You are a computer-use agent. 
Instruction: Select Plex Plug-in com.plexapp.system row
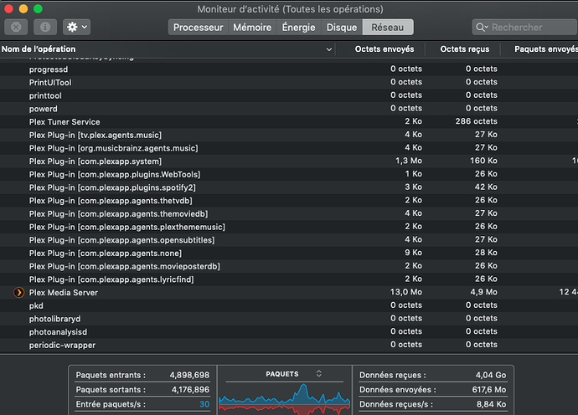tap(289, 161)
